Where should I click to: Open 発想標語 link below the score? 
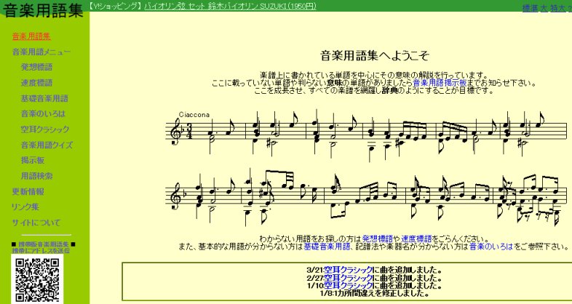(x=377, y=239)
